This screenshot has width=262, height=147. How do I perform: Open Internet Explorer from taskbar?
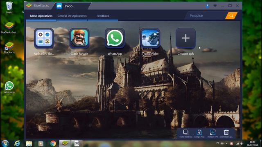point(17,143)
